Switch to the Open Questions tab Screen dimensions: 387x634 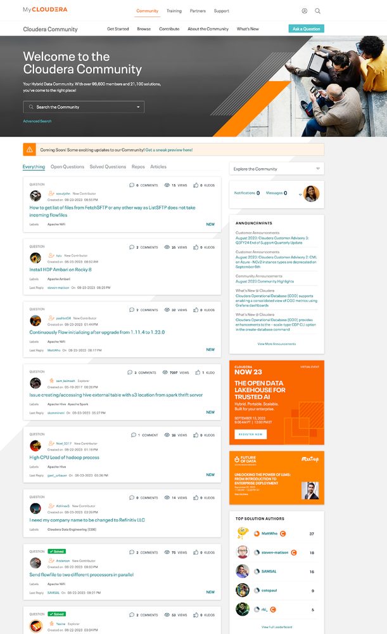pyautogui.click(x=67, y=166)
